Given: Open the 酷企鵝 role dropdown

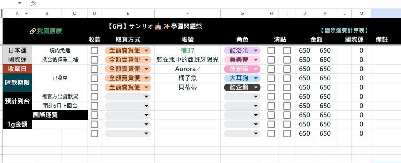Looking at the screenshot, I should click(242, 87).
